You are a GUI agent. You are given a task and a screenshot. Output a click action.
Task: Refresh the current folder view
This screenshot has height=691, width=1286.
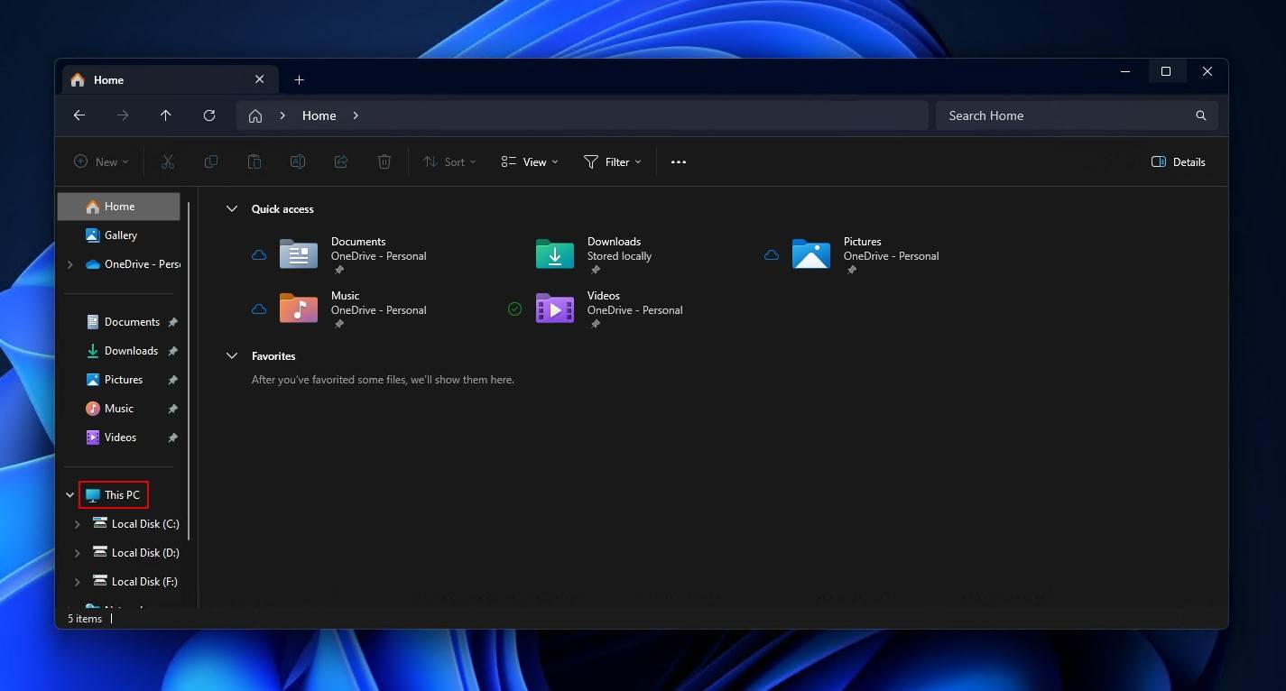click(209, 115)
